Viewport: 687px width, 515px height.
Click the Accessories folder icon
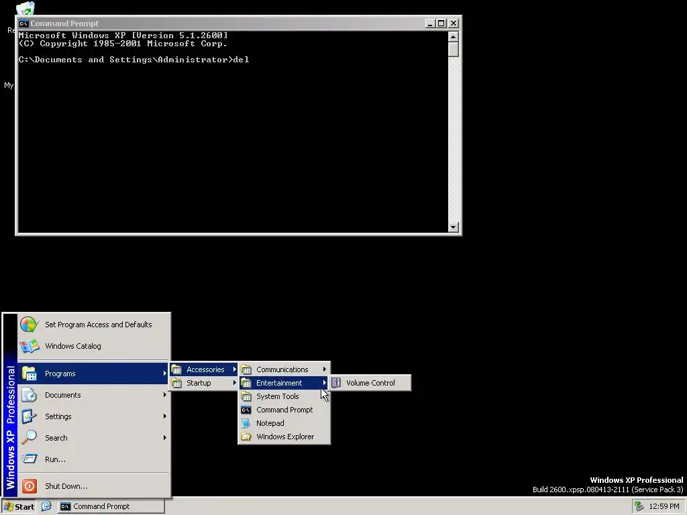pyautogui.click(x=176, y=369)
